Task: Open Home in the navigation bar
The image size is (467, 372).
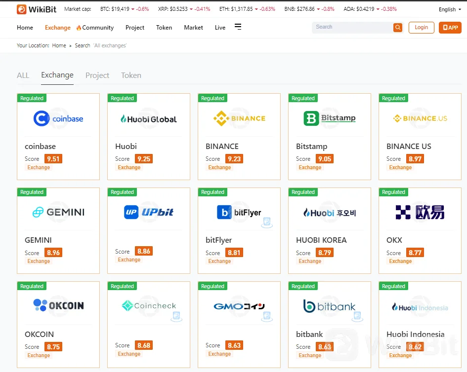Action: point(25,27)
